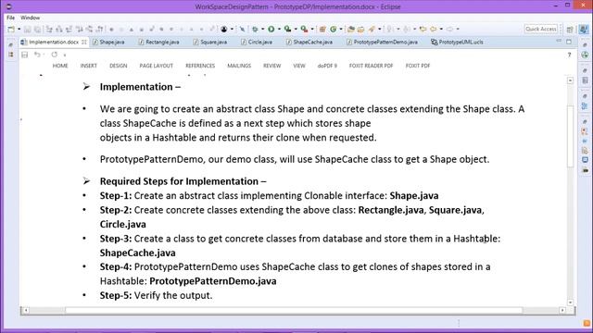Open the DESIGN ribbon tab
593x333 pixels.
click(119, 66)
